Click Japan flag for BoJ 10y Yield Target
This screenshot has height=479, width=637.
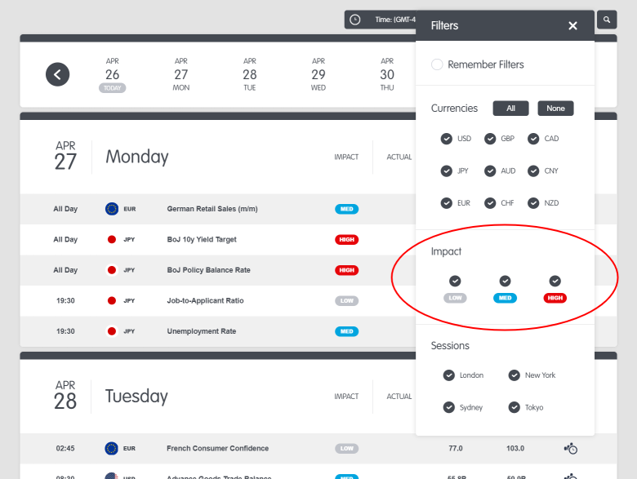tap(112, 240)
